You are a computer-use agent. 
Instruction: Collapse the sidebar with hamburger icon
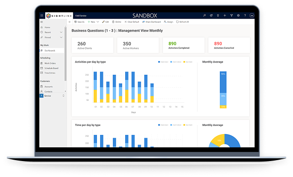coord(42,22)
